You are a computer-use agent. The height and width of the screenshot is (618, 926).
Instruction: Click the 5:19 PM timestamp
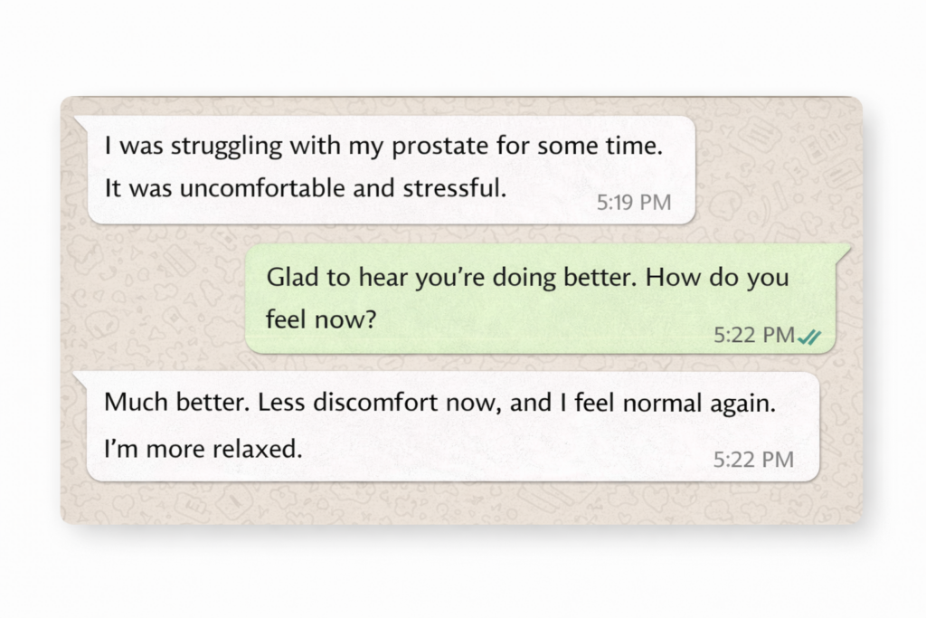(x=634, y=203)
